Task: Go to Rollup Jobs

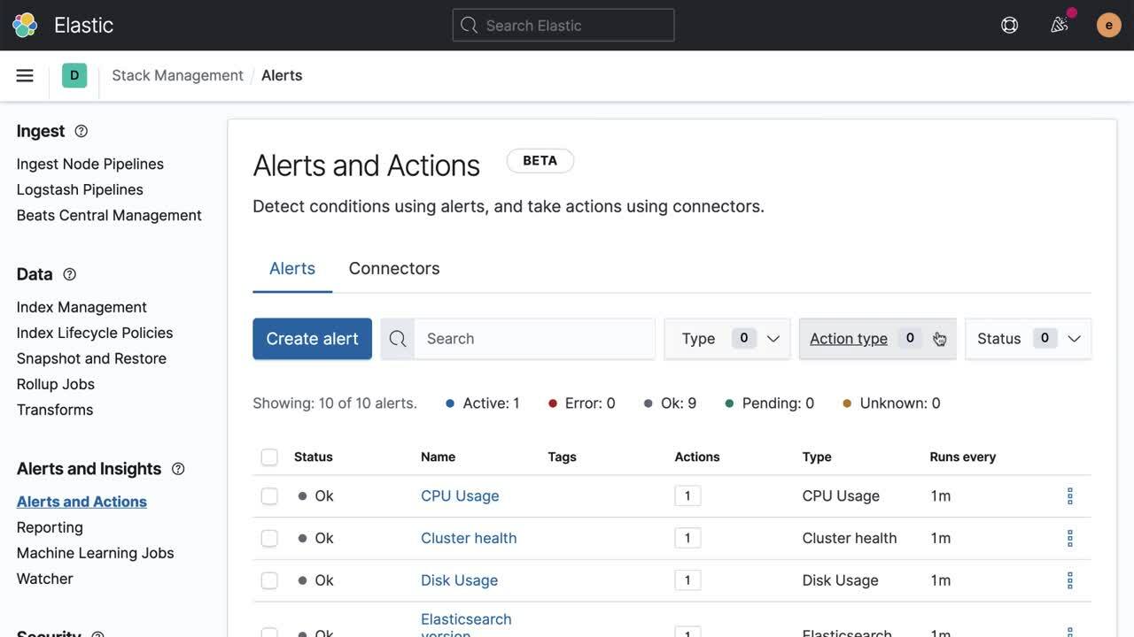Action: (x=56, y=384)
